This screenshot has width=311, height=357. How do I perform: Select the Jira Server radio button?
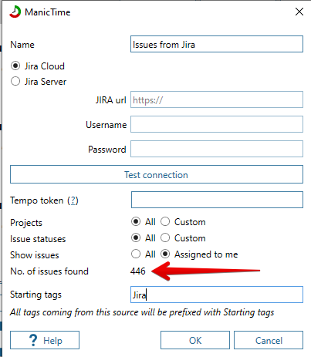[x=15, y=81]
